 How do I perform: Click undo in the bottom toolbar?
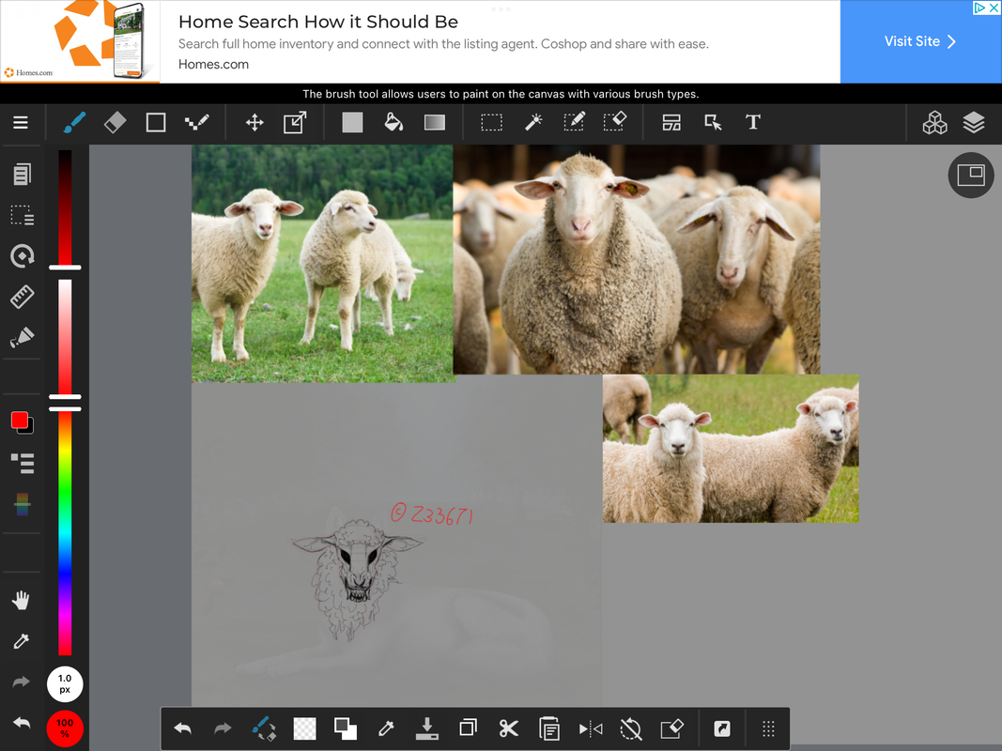pyautogui.click(x=183, y=728)
